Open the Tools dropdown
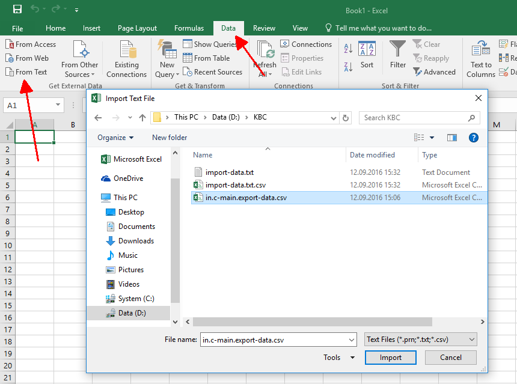This screenshot has height=384, width=517. point(338,358)
